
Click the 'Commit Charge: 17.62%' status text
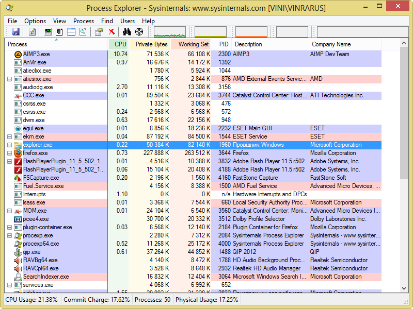coord(97,300)
